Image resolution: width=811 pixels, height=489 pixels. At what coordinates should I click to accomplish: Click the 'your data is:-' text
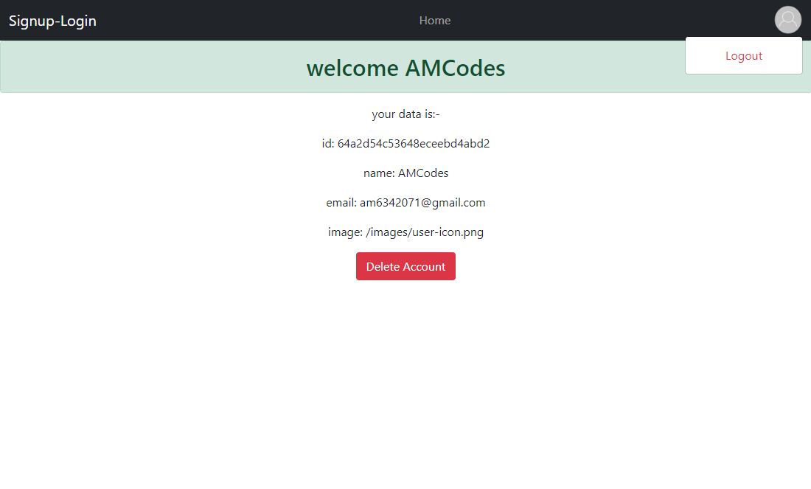pyautogui.click(x=405, y=114)
